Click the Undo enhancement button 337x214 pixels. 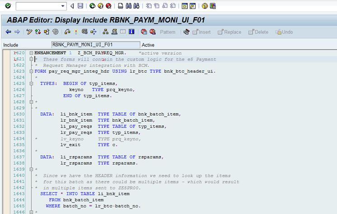[284, 32]
